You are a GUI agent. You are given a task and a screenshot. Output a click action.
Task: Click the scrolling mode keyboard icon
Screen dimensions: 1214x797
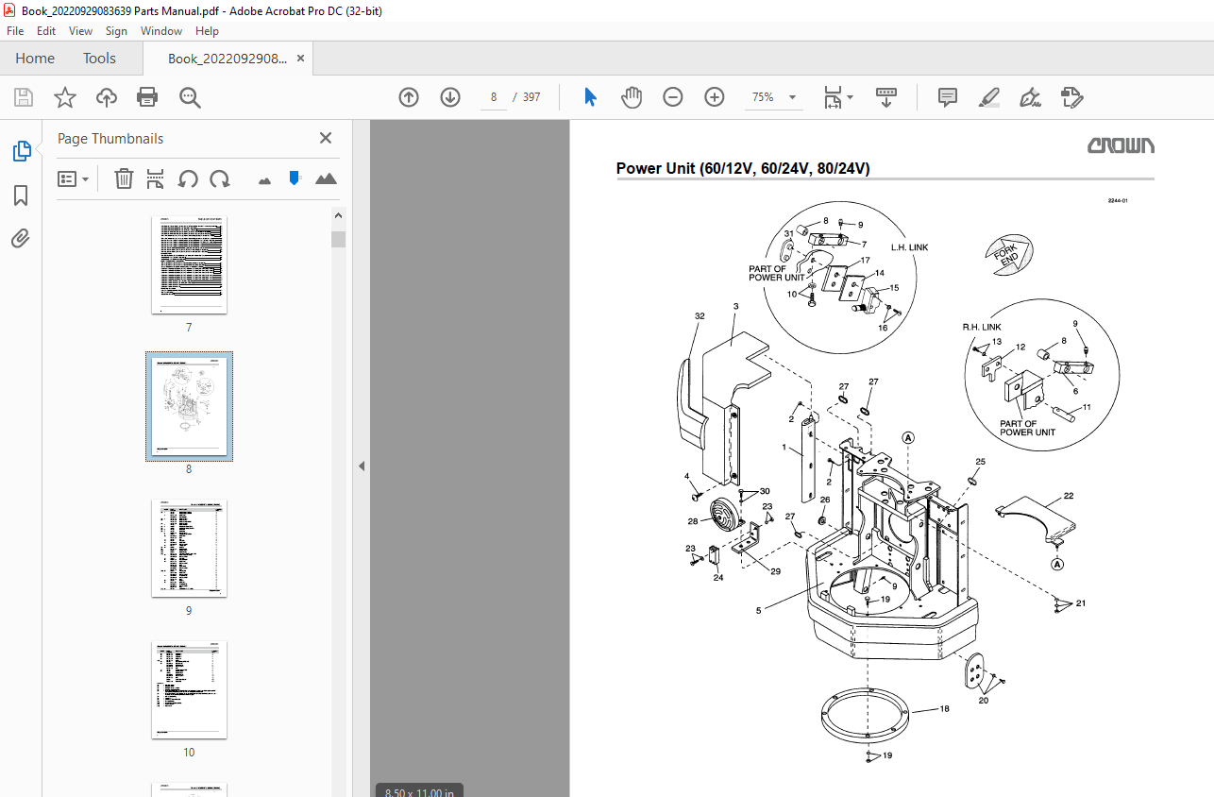885,97
